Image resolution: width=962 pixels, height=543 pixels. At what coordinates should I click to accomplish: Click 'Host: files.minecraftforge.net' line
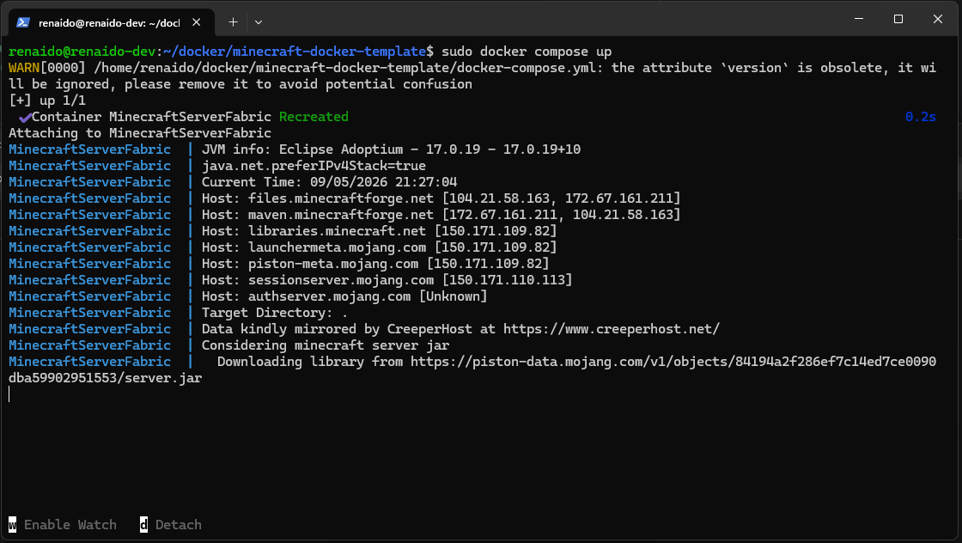click(x=441, y=198)
